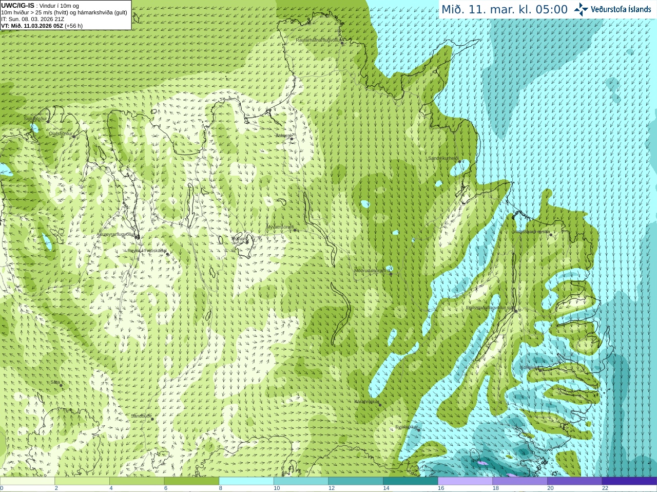Click the 'Veðurstofa Íslands' wordmark text
The width and height of the screenshot is (657, 492).
click(621, 9)
